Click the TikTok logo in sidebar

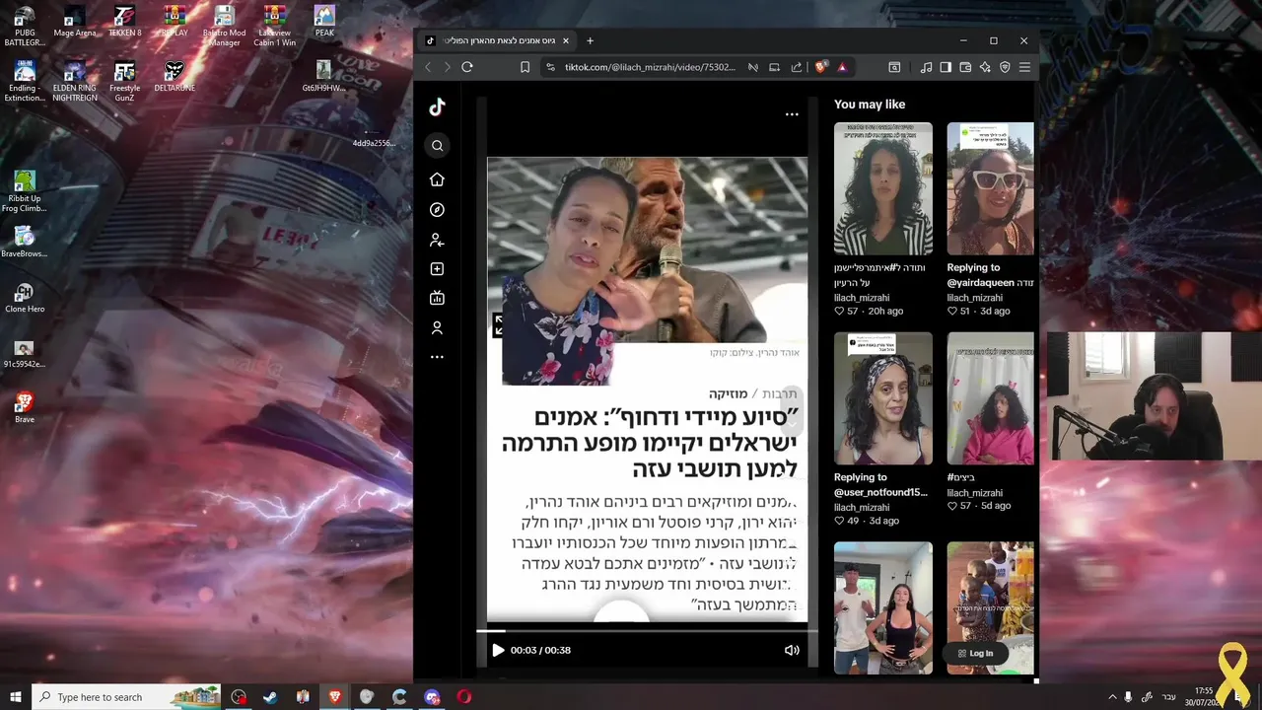[x=437, y=107]
